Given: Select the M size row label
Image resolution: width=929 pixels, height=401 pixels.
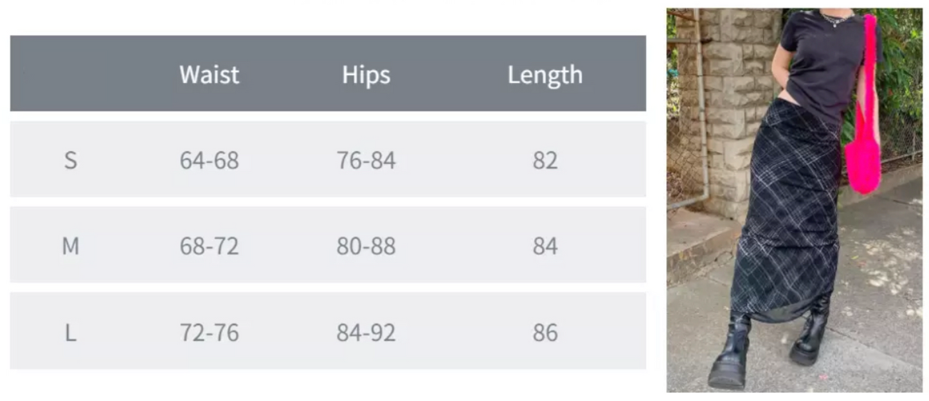Looking at the screenshot, I should [x=70, y=246].
